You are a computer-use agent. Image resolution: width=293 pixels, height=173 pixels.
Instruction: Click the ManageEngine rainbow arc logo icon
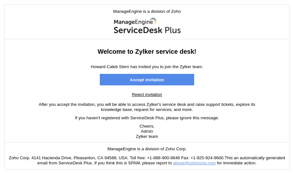tap(153, 20)
